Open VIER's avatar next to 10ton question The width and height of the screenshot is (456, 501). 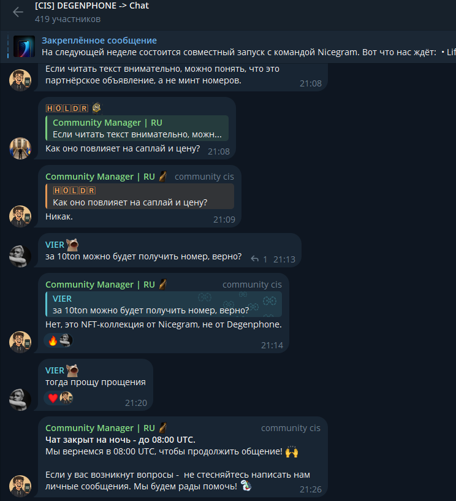pos(20,256)
